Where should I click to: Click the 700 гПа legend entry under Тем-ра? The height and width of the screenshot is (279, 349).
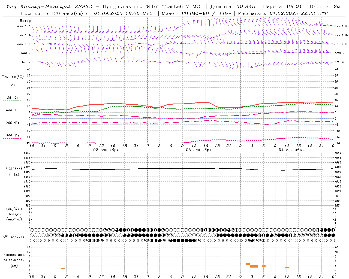pos(13,123)
